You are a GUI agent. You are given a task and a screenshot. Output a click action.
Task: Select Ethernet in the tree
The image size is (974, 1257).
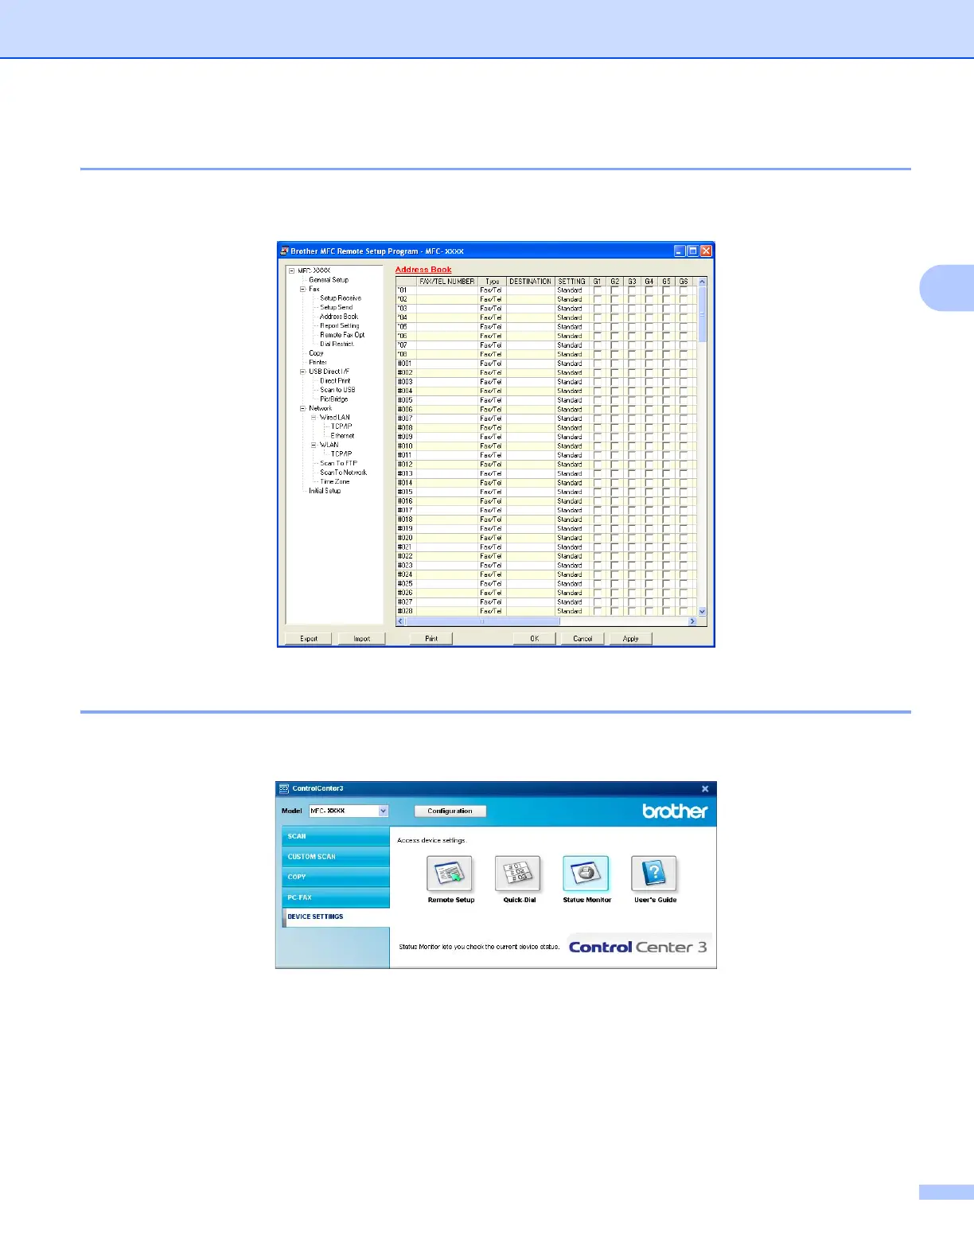[x=343, y=436]
